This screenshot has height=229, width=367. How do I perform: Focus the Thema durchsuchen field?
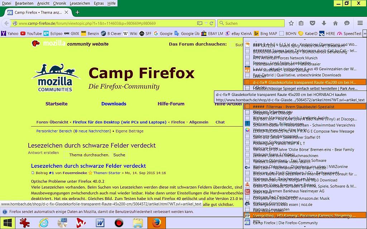(x=87, y=155)
